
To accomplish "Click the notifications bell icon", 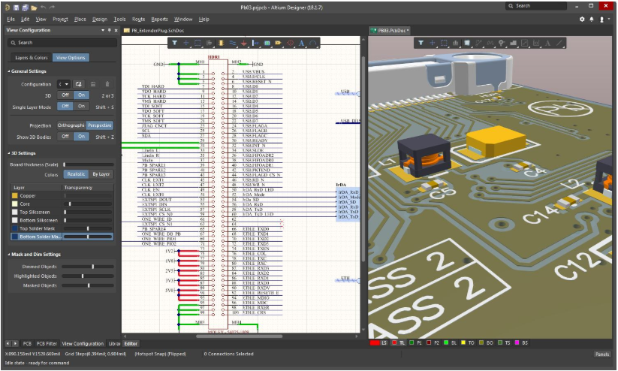I will pyautogui.click(x=593, y=19).
